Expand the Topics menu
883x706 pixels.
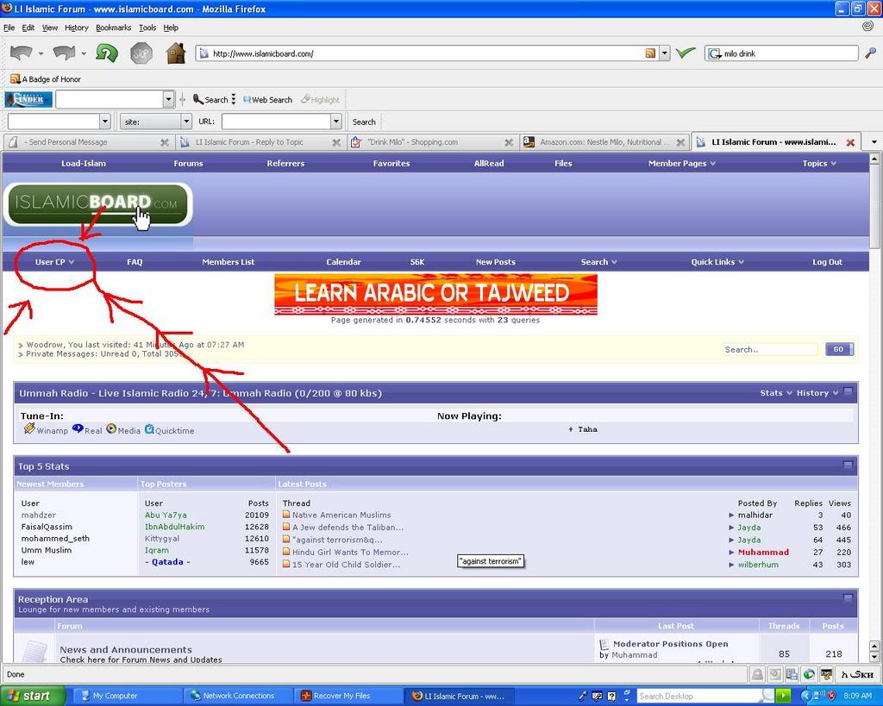click(x=819, y=163)
